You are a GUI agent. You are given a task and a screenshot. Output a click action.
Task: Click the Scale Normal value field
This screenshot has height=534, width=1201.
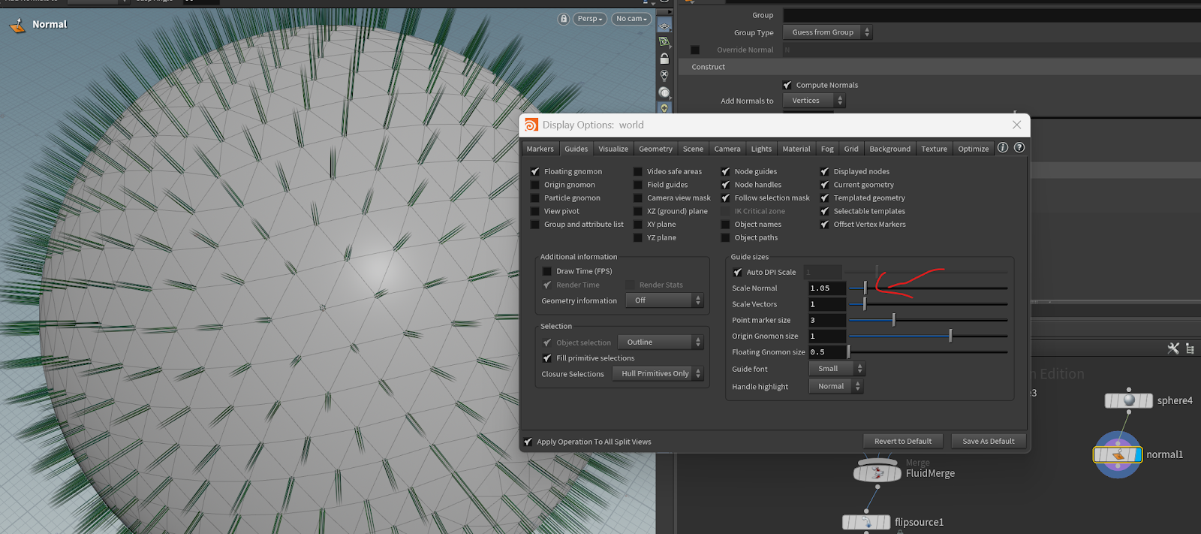coord(827,288)
